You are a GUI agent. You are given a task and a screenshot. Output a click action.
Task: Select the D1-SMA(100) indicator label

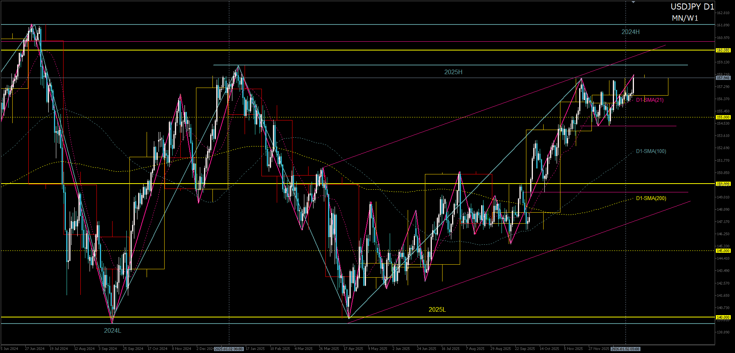651,151
